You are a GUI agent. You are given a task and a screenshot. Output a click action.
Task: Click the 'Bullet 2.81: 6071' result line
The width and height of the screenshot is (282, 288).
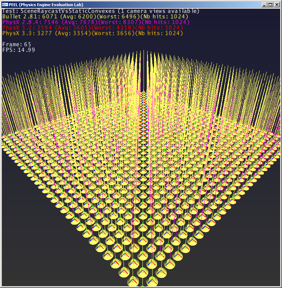[x=95, y=17]
